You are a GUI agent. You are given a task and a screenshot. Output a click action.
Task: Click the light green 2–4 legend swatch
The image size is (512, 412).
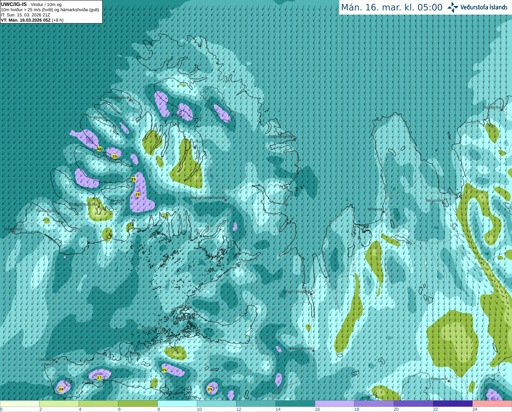point(59,404)
